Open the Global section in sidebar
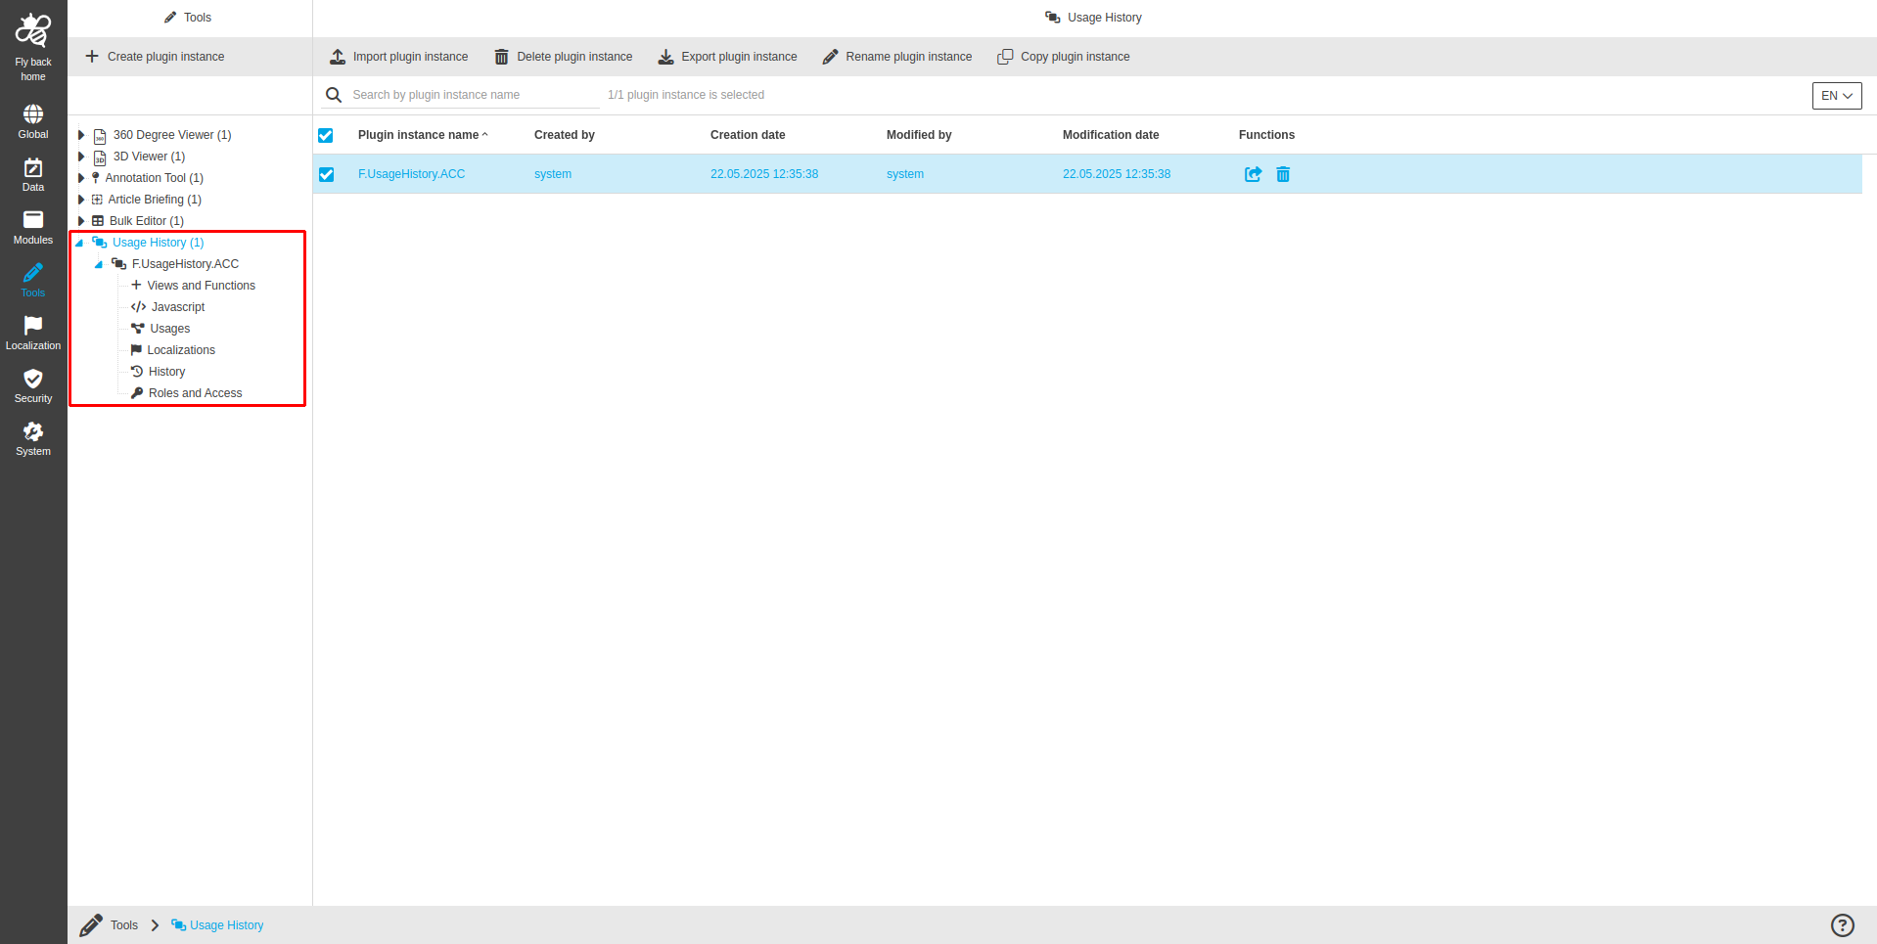Screen dimensions: 1877x944 tap(33, 121)
